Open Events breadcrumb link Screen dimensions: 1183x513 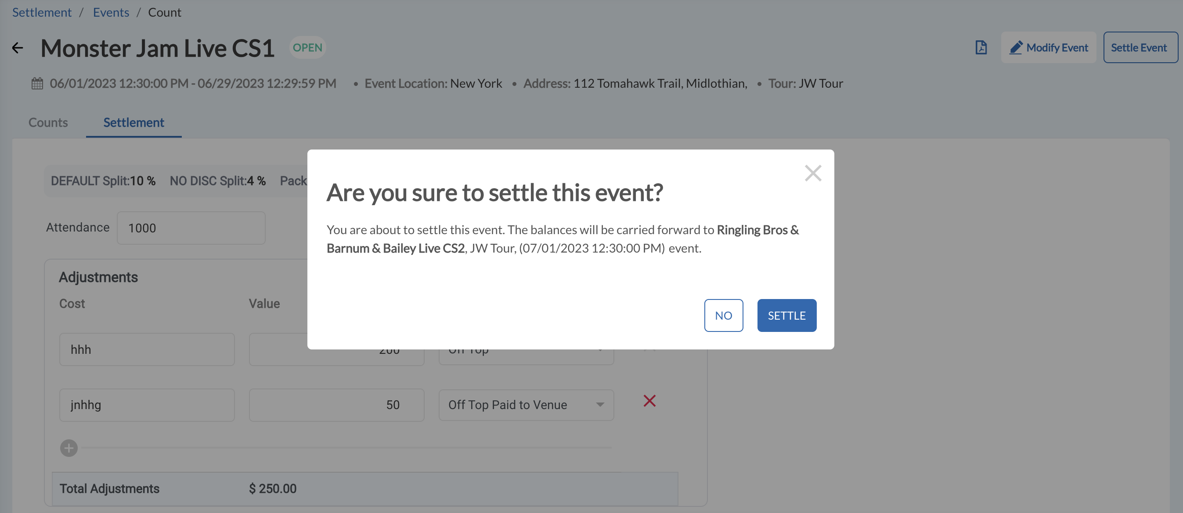[111, 12]
